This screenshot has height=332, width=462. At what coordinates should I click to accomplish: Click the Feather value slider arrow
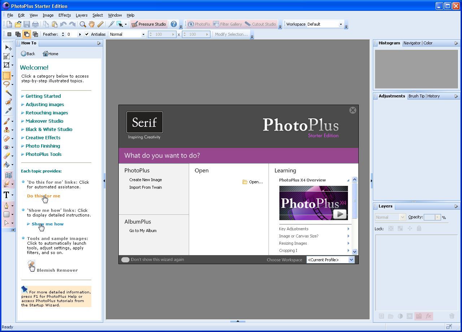[80, 34]
